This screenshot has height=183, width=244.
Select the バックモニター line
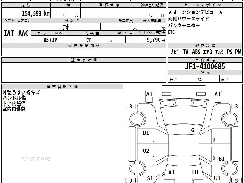coord(184,25)
